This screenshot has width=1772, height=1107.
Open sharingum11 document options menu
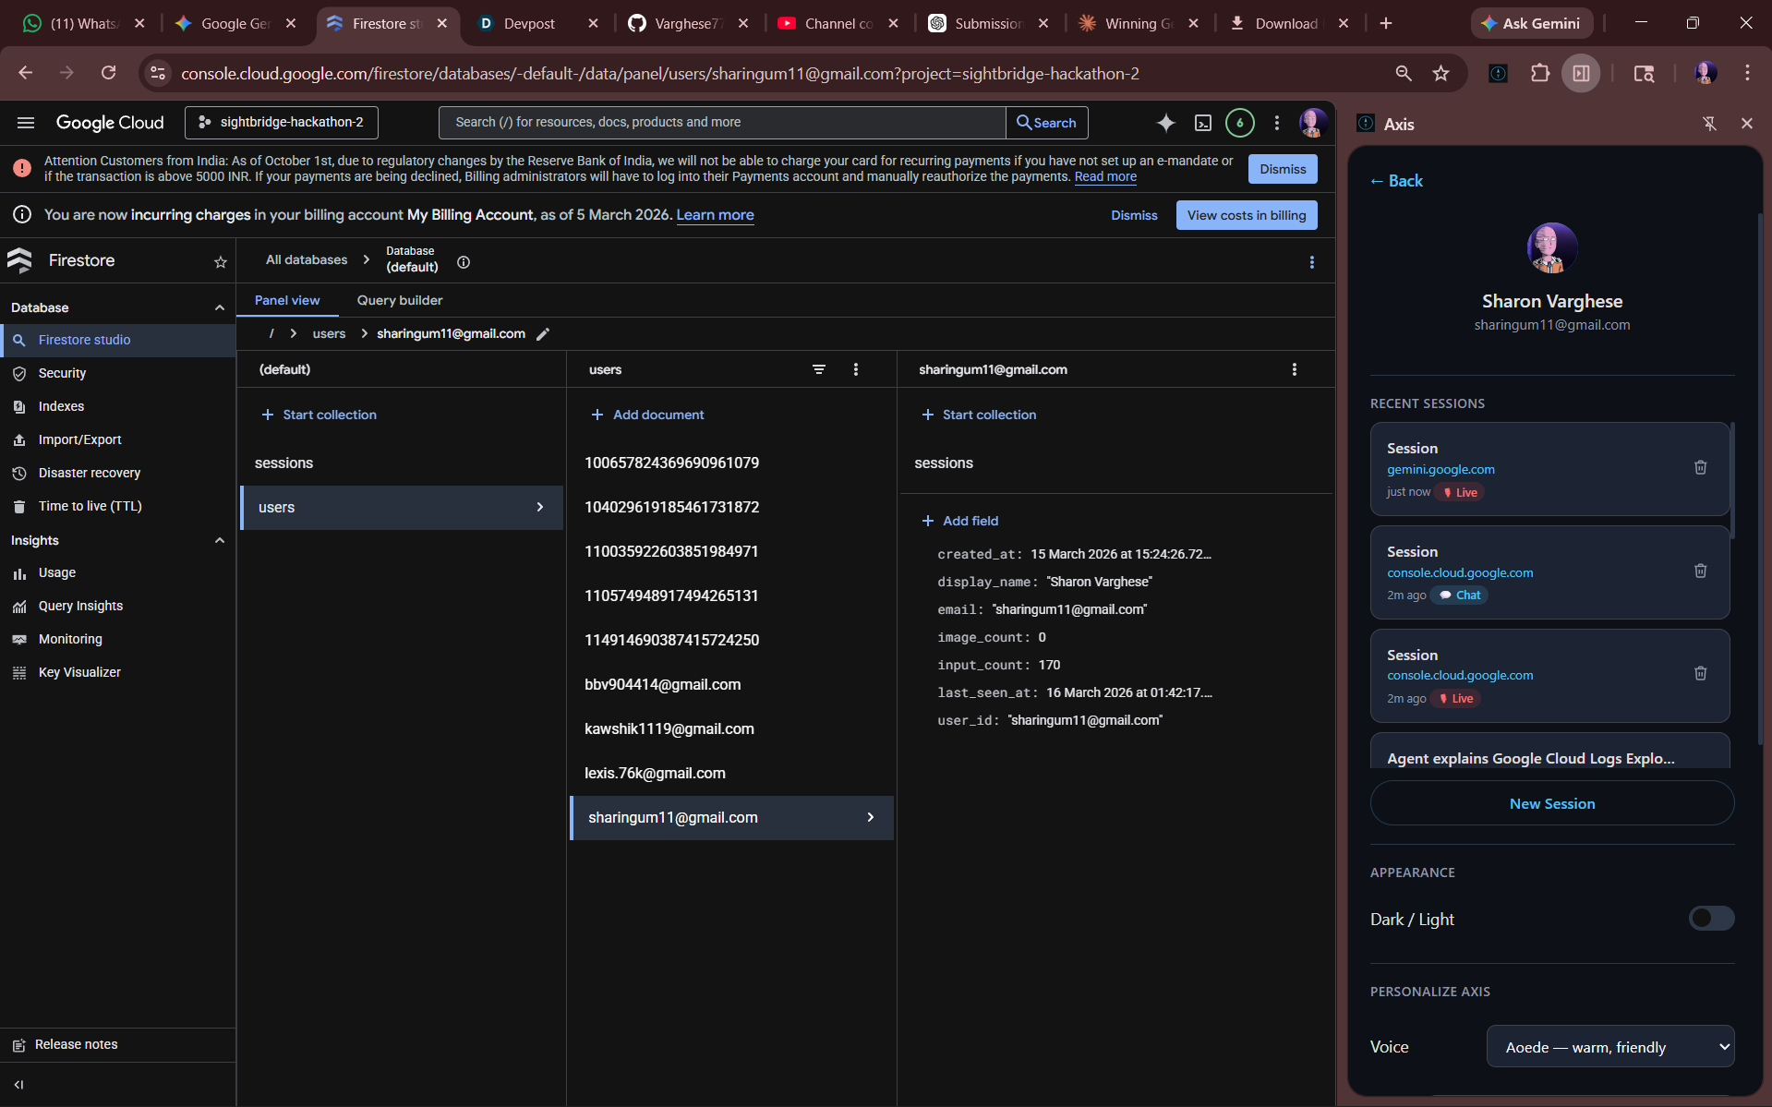pyautogui.click(x=1295, y=369)
